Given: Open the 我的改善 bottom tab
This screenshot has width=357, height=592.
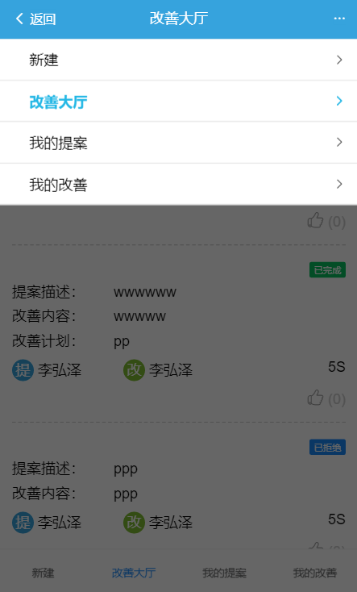Looking at the screenshot, I should click(x=315, y=573).
